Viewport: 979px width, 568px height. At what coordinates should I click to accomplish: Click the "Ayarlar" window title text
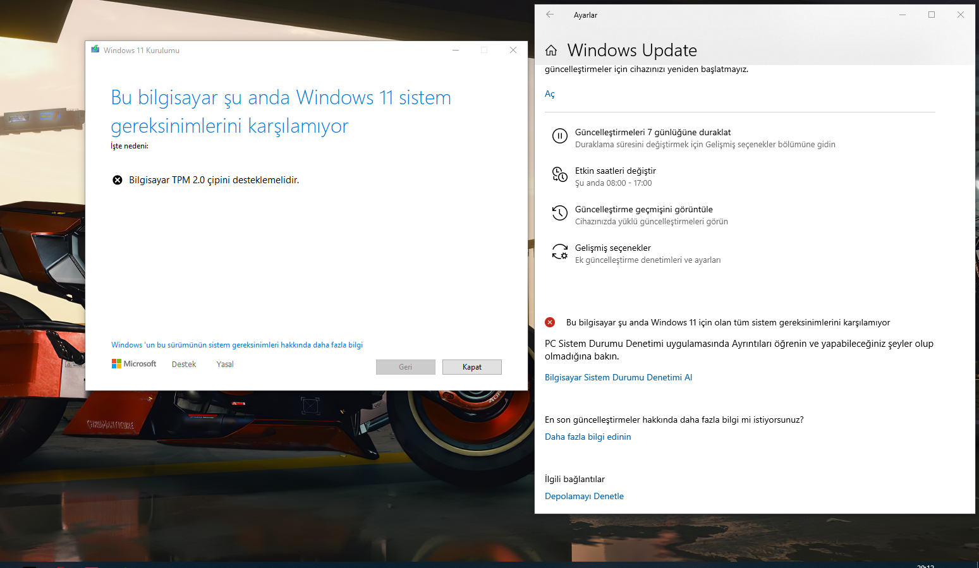[x=585, y=15]
